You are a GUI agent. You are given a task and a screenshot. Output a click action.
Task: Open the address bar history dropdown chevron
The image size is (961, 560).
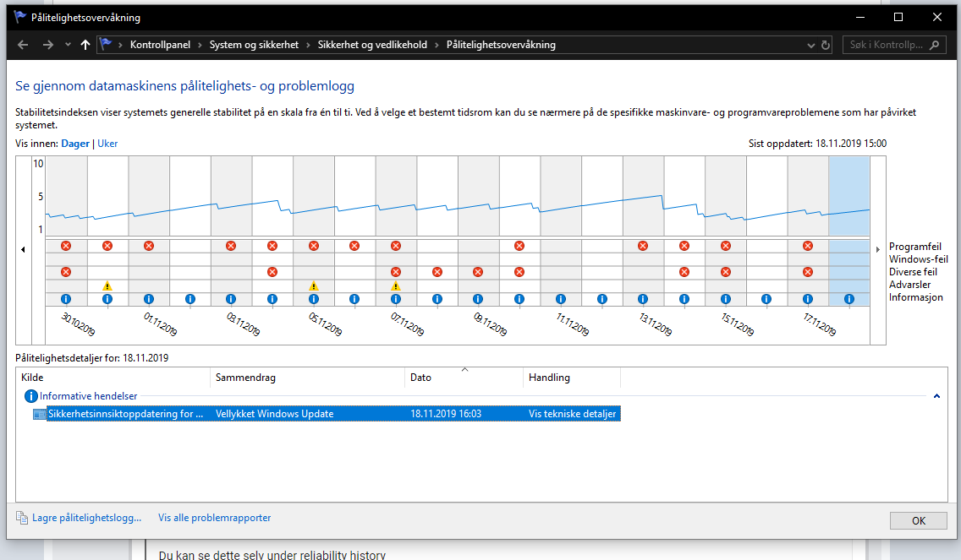[x=810, y=46]
